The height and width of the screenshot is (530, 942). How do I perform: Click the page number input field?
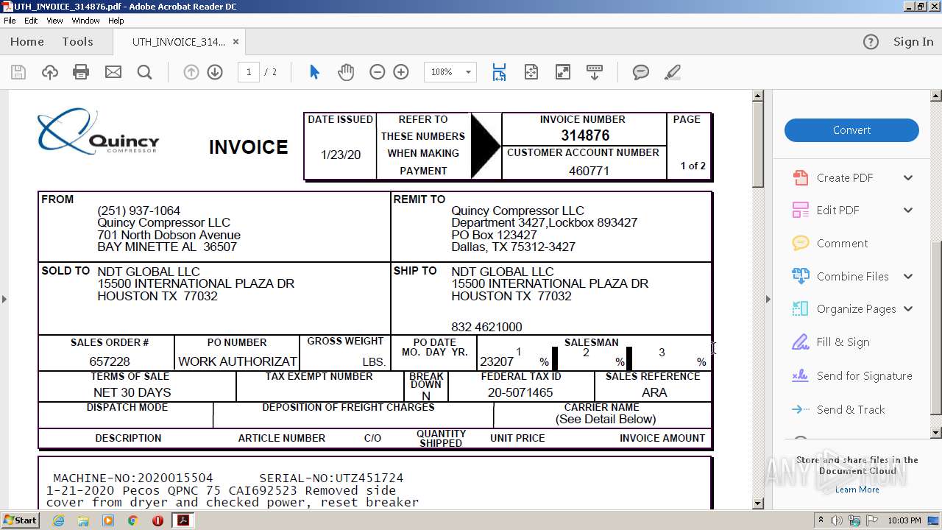[248, 72]
